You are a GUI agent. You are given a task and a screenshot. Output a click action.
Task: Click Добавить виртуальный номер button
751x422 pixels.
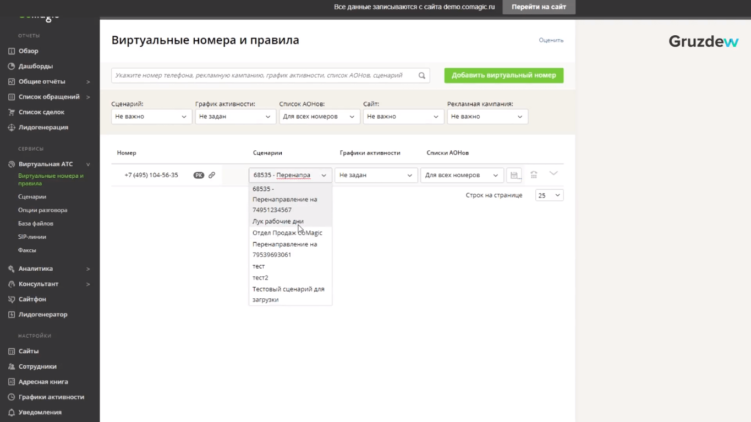pyautogui.click(x=504, y=75)
